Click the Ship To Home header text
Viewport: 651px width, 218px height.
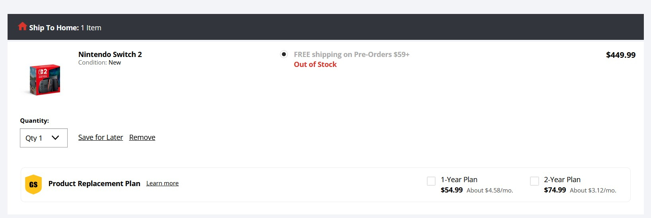click(x=54, y=28)
